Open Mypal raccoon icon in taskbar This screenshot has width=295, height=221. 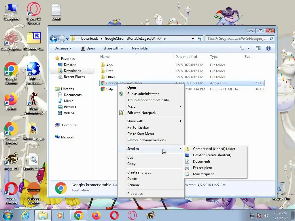tap(150, 215)
